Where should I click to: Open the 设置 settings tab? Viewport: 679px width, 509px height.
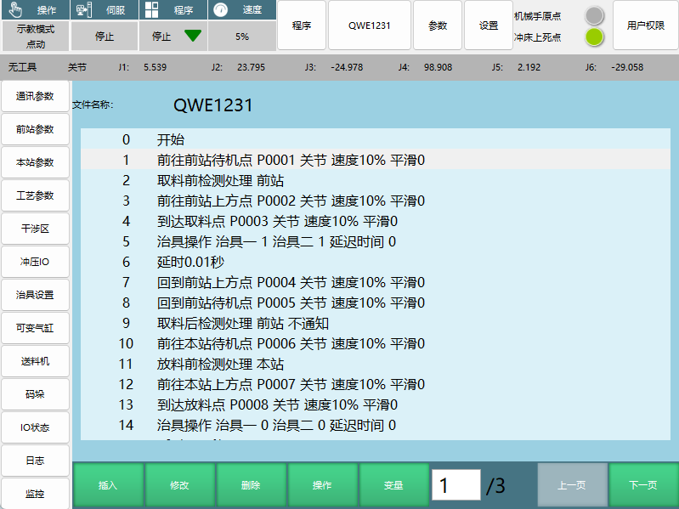[x=489, y=25]
